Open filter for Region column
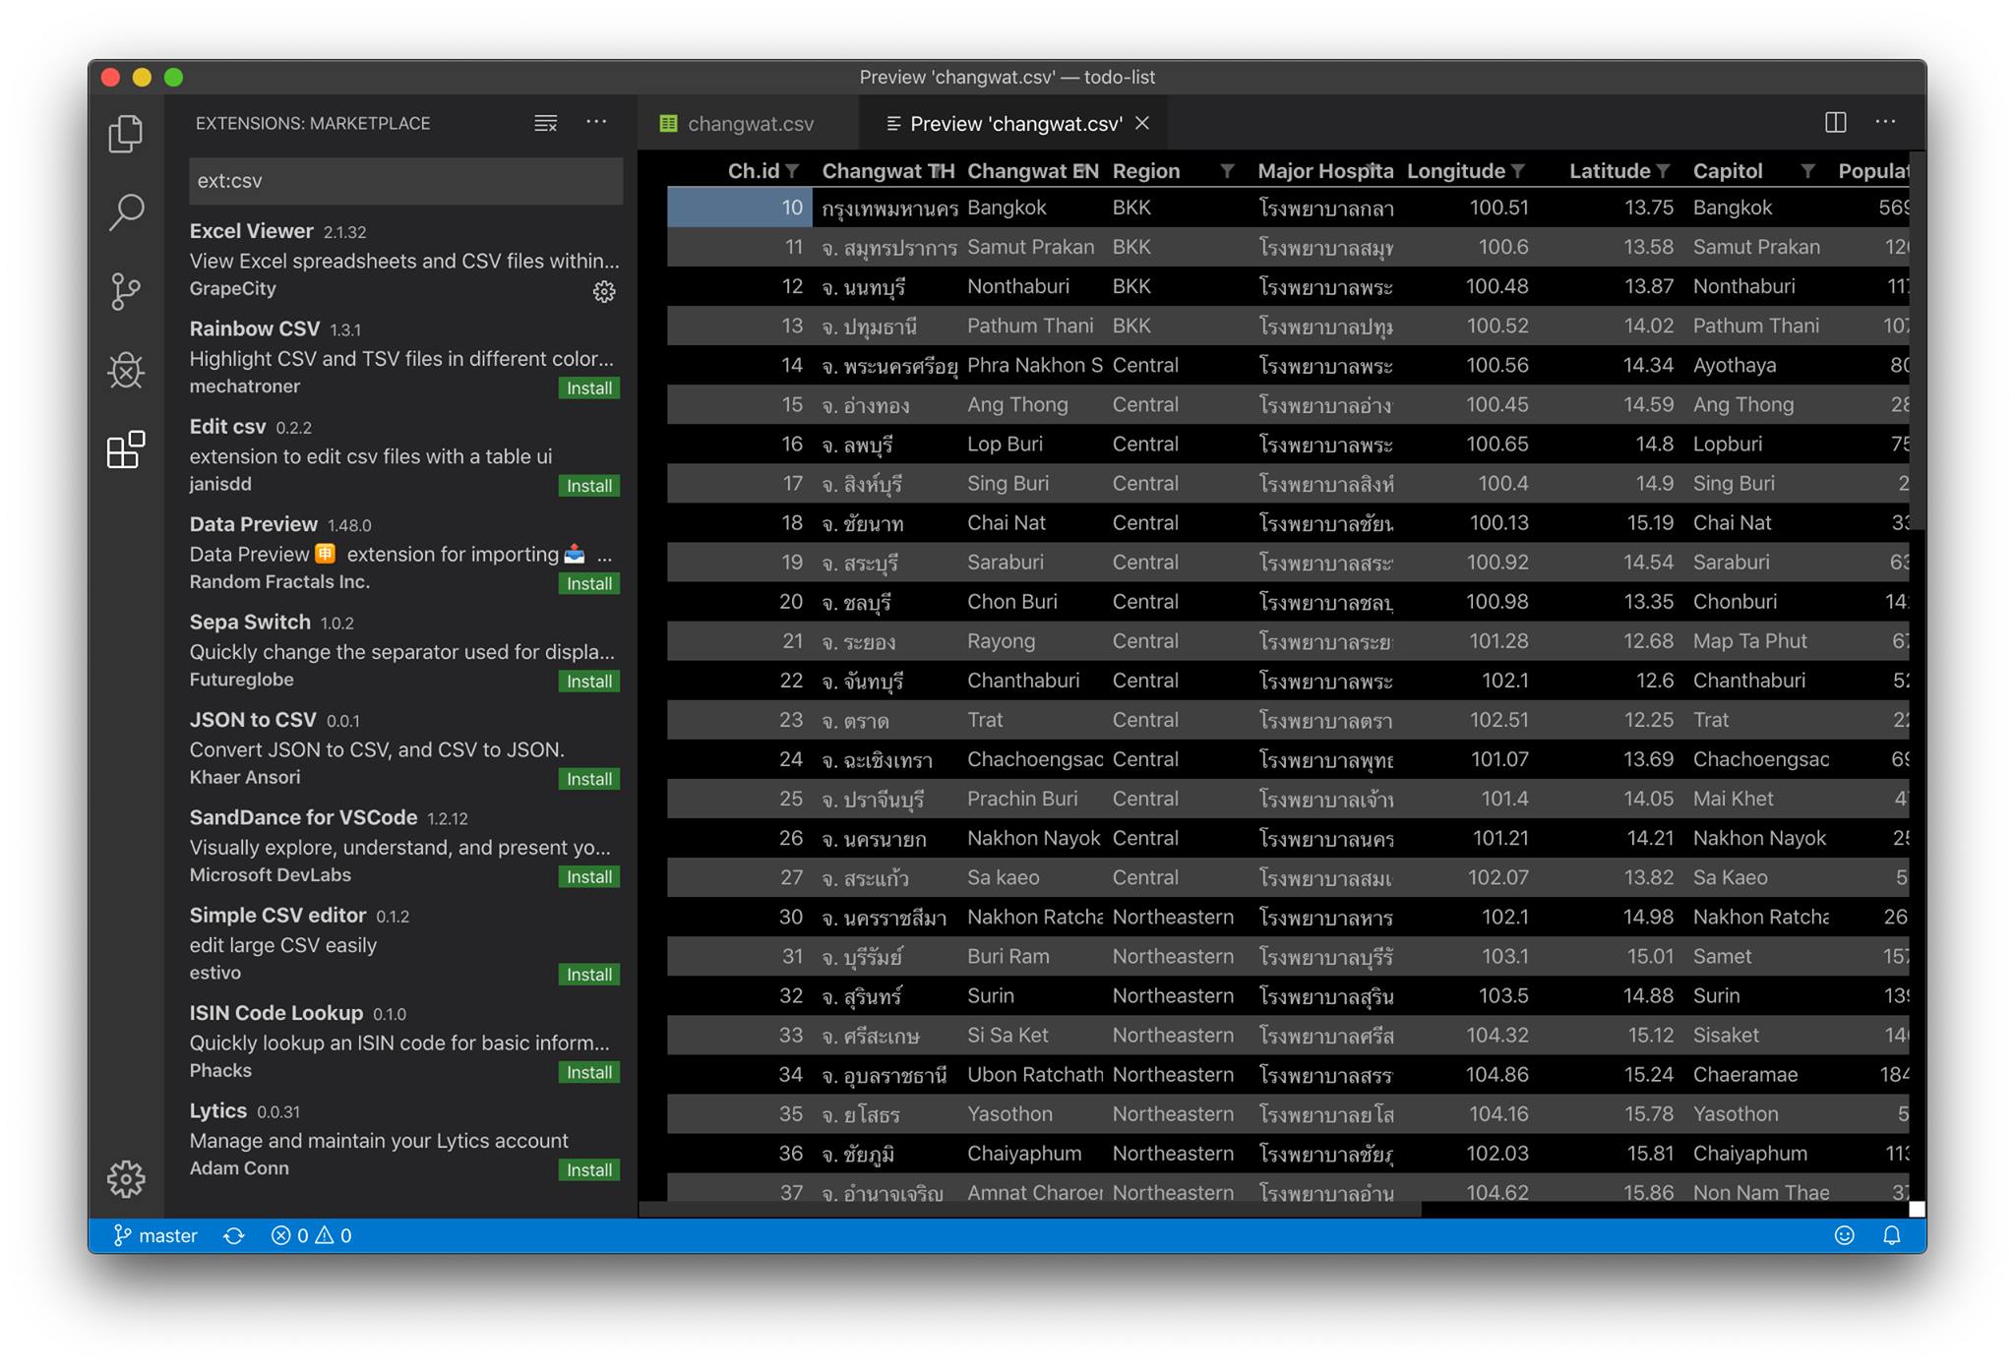The image size is (2015, 1370). coord(1227,171)
